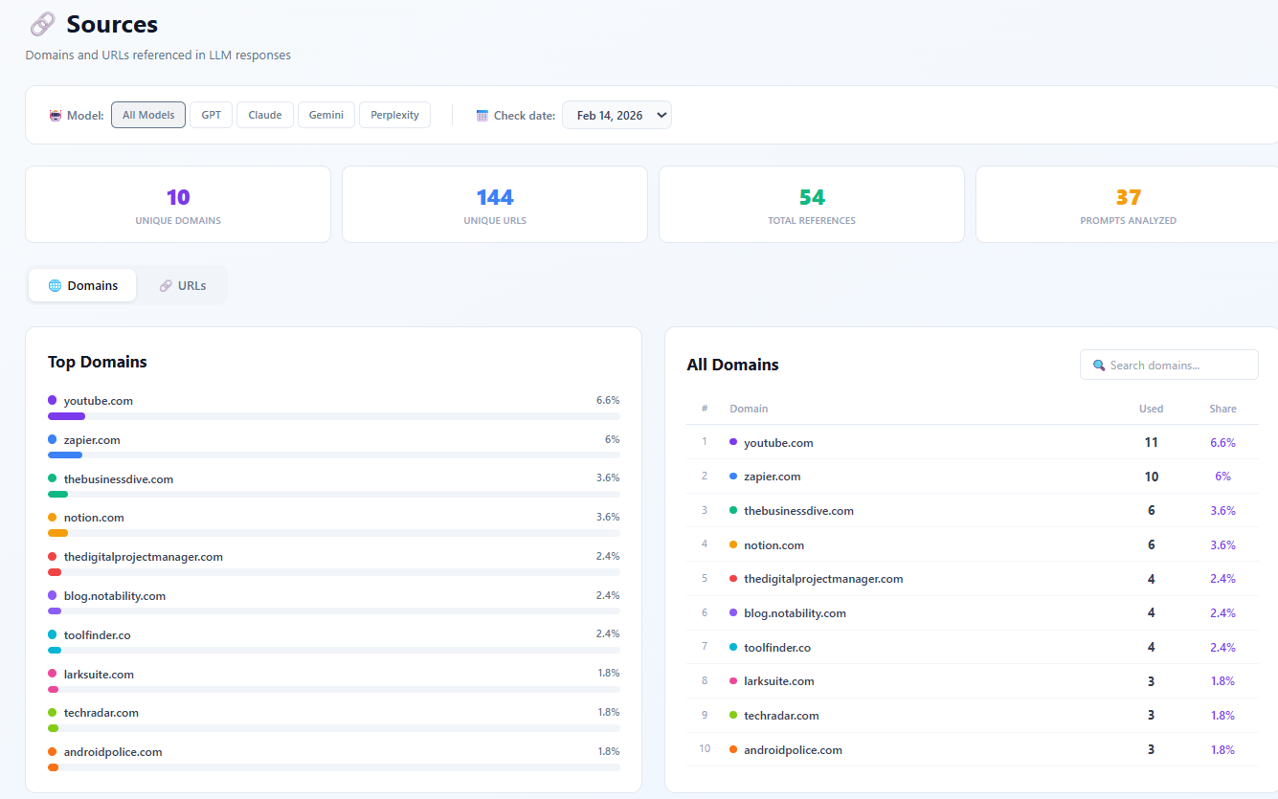
Task: Select the Domains tab
Action: point(81,285)
